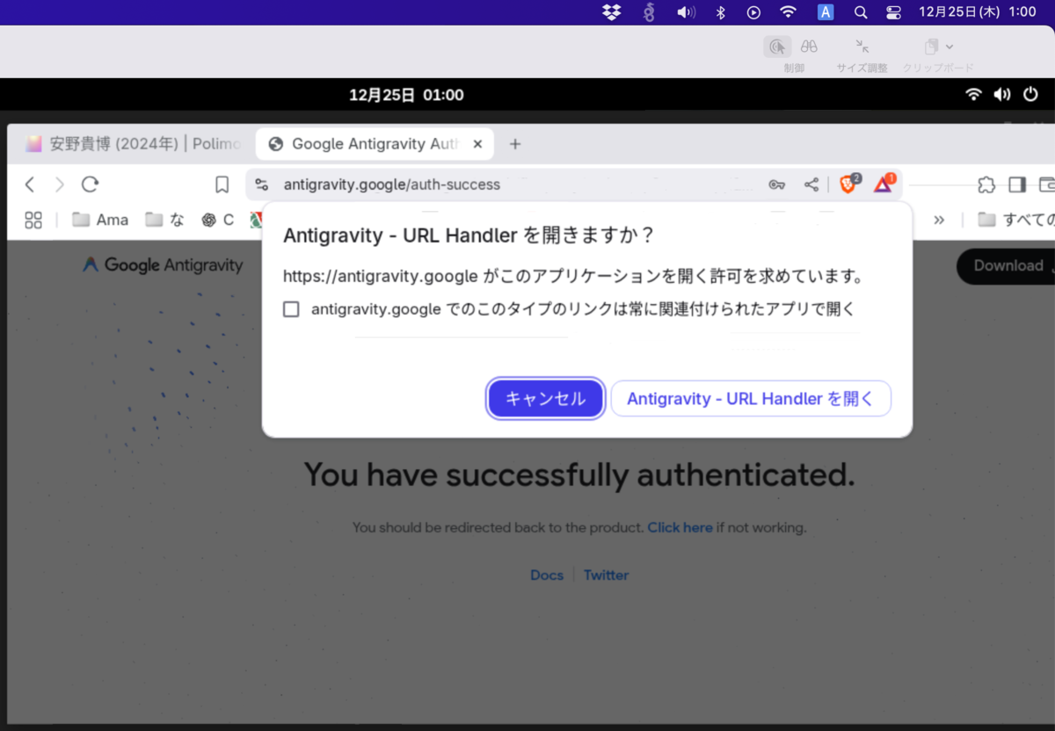Viewport: 1055px width, 731px height.
Task: Open the Ama bookmarks folder
Action: point(100,220)
